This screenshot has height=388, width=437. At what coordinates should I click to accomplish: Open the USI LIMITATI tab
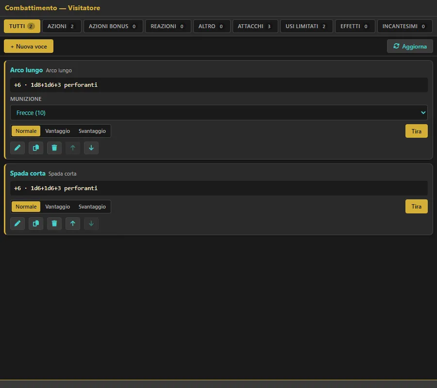coord(306,26)
